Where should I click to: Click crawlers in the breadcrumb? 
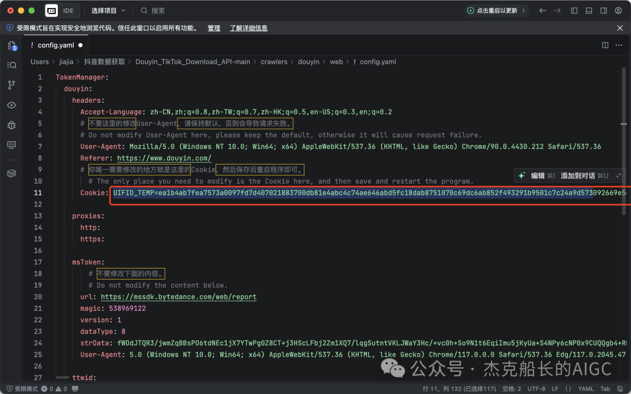pos(274,61)
